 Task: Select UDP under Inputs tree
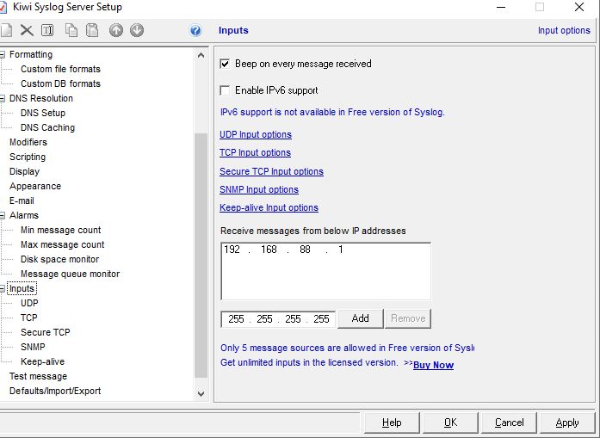point(29,303)
